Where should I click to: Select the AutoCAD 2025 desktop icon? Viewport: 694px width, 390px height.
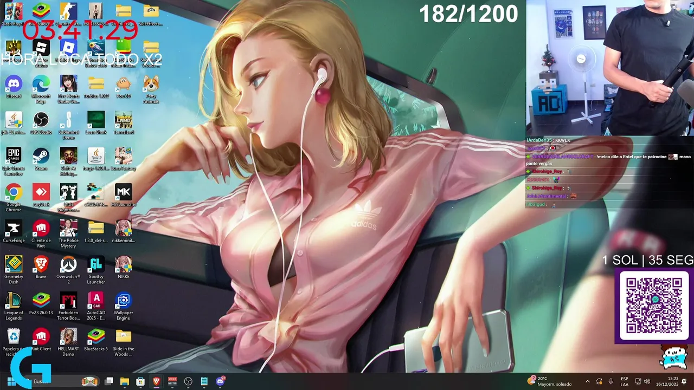96,306
